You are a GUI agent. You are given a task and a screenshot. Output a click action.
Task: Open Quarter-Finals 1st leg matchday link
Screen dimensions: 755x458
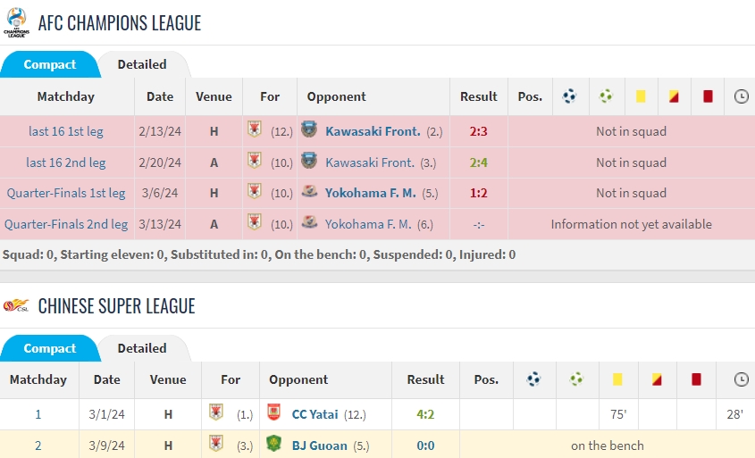(66, 193)
